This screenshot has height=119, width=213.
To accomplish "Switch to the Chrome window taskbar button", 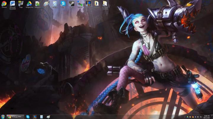I will coord(15,117).
